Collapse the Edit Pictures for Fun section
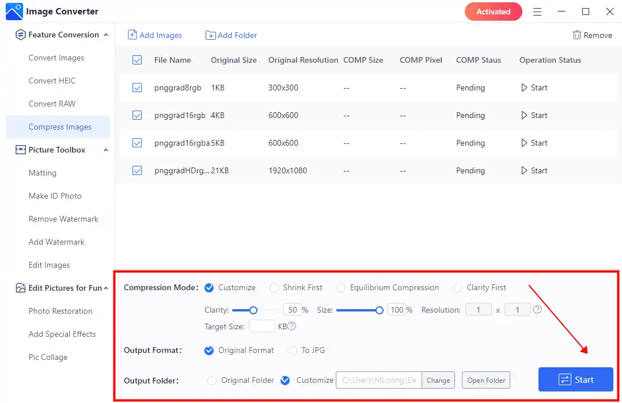This screenshot has width=622, height=403. pos(106,288)
